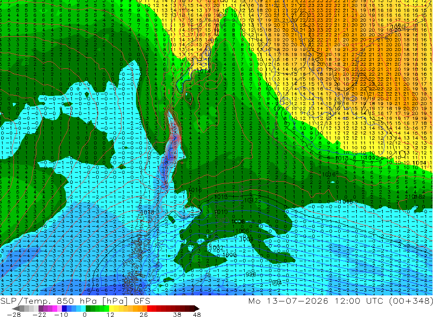Pick the dark blue swatch above -10
The height and width of the screenshot is (317, 433).
[x=64, y=309]
